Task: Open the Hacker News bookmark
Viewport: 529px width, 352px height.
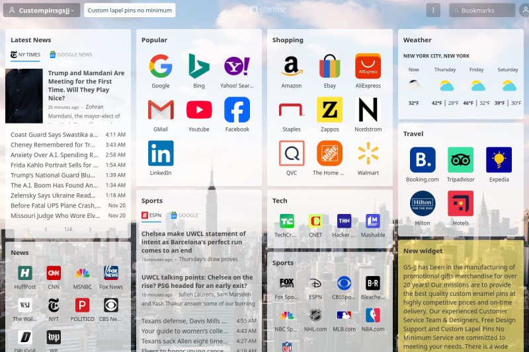Action: (344, 221)
